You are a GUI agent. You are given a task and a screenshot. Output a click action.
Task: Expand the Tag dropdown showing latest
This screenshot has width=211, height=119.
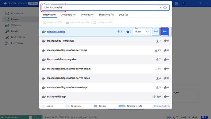point(142,32)
